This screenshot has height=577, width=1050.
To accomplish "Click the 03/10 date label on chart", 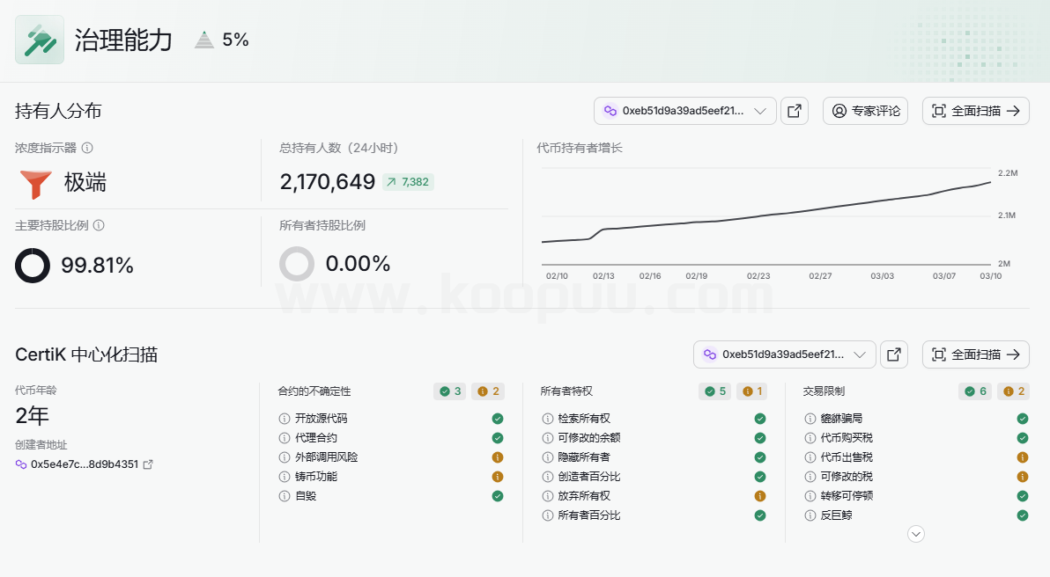I will tap(990, 276).
